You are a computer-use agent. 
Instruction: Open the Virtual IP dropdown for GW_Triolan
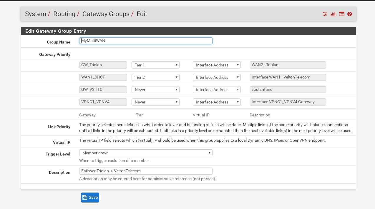point(217,65)
